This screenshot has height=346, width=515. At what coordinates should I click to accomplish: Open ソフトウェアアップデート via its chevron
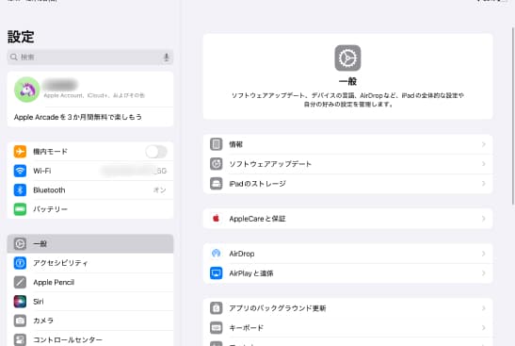click(484, 164)
